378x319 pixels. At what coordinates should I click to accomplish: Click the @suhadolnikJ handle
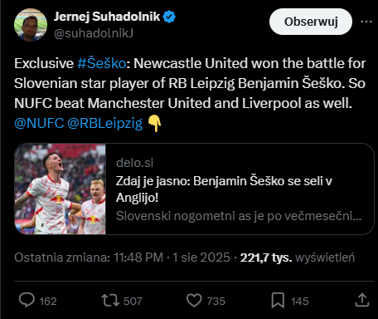94,33
